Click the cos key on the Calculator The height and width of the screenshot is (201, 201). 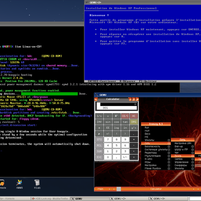(x=117, y=122)
